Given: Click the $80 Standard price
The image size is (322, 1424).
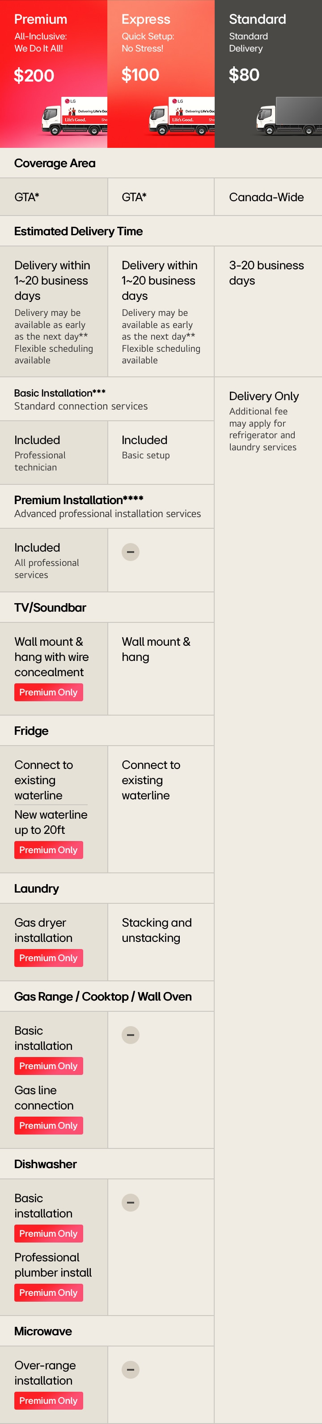Looking at the screenshot, I should click(x=244, y=75).
